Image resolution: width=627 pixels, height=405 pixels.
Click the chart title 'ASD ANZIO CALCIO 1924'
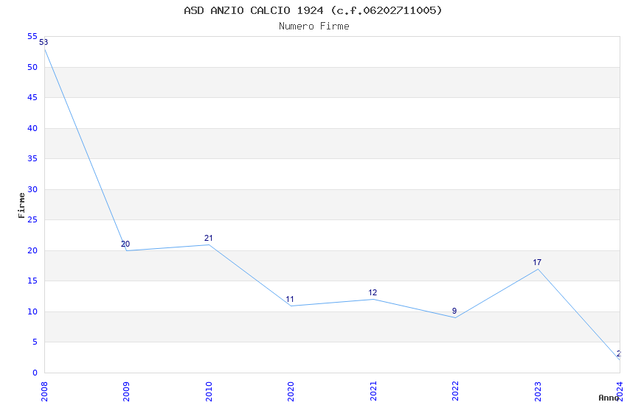coord(254,10)
